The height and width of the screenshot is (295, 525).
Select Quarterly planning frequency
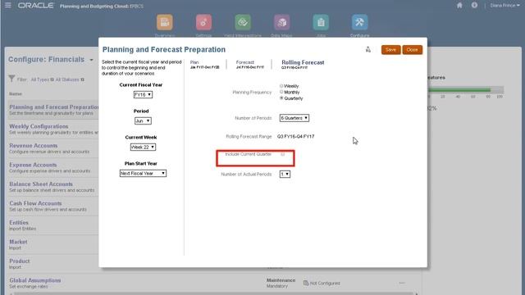pyautogui.click(x=281, y=98)
